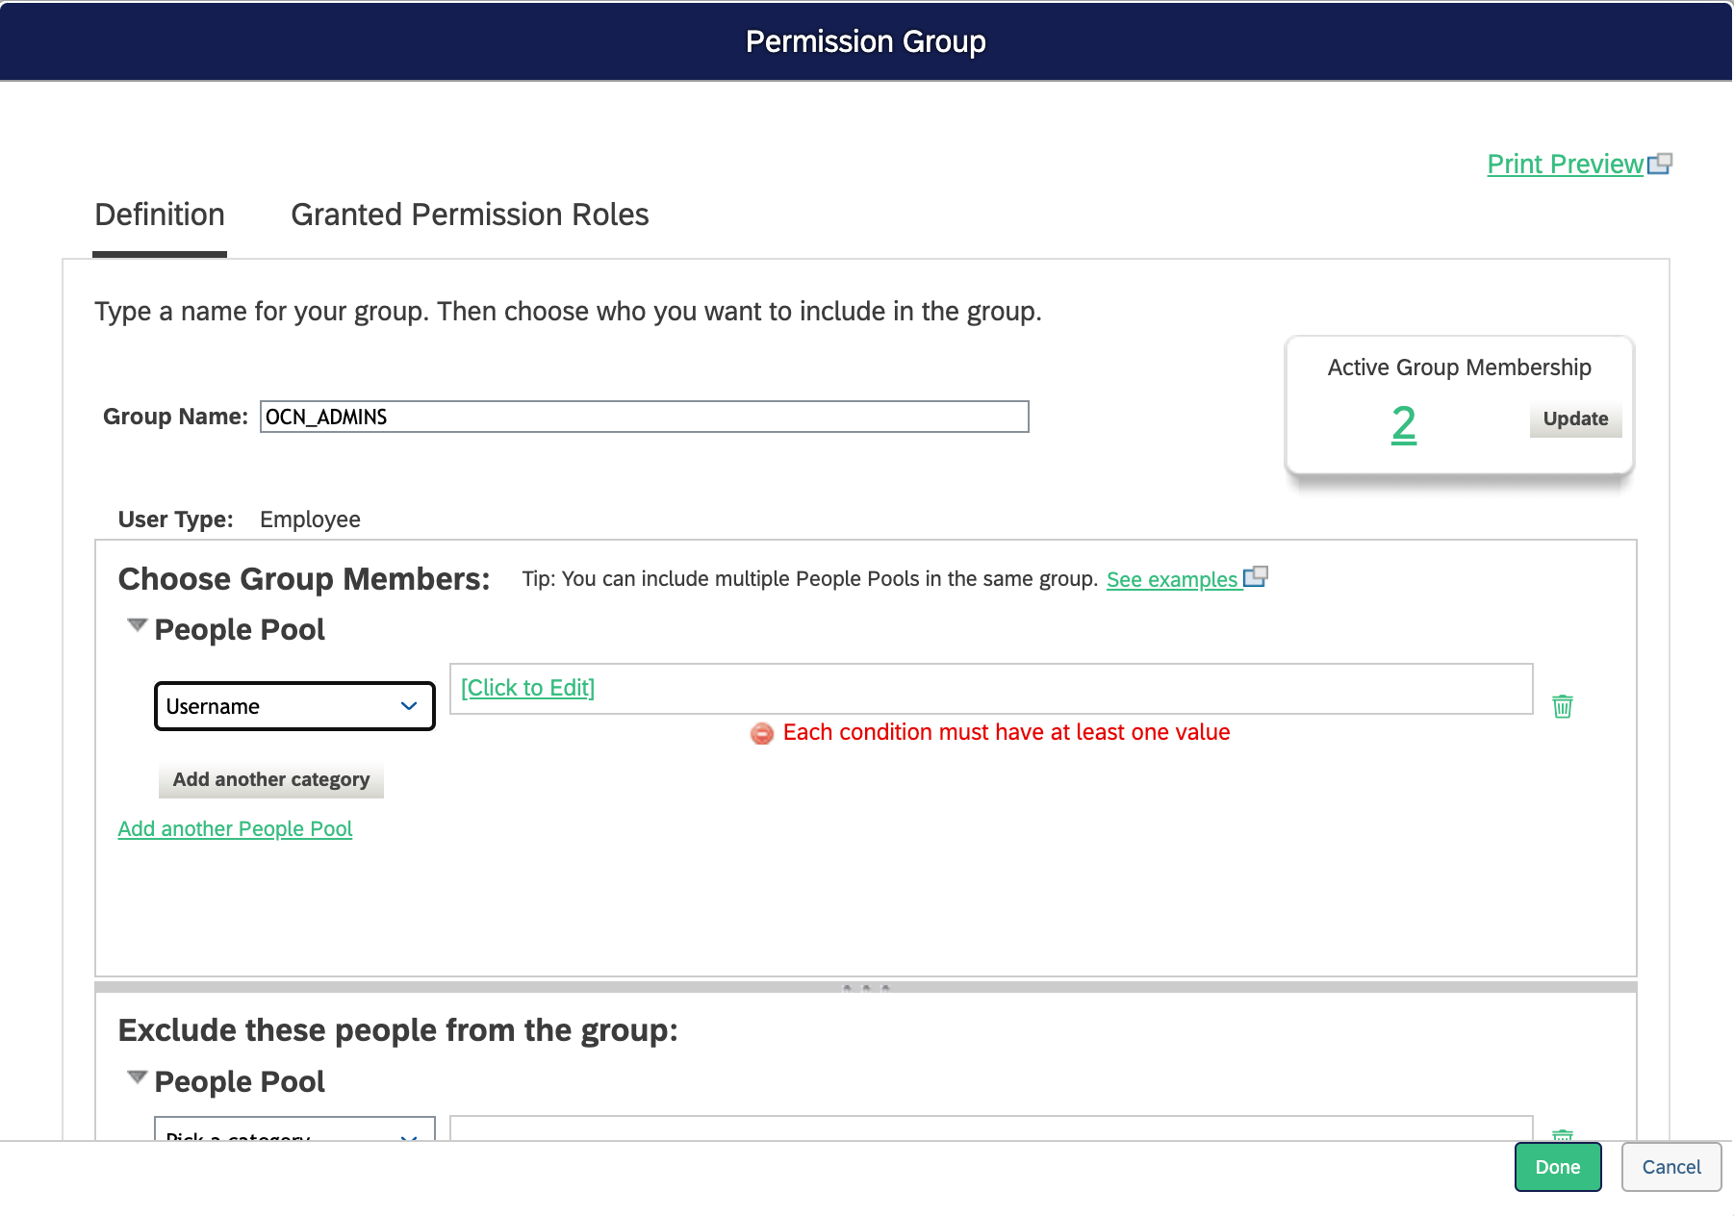
Task: Collapse the People Pool under Exclude section
Action: click(138, 1078)
